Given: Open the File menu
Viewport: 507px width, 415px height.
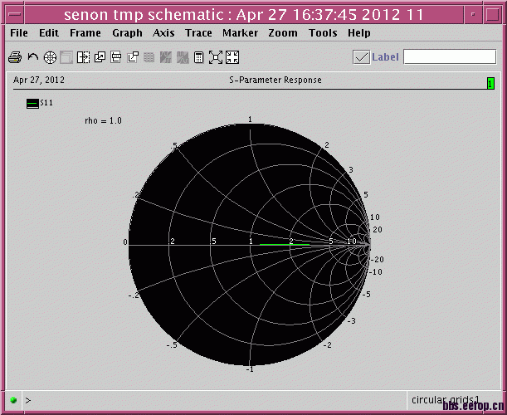Looking at the screenshot, I should tap(19, 33).
